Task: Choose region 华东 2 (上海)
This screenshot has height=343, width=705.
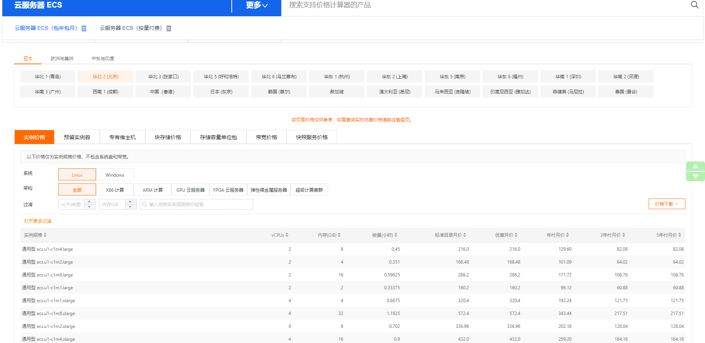Action: pyautogui.click(x=395, y=76)
